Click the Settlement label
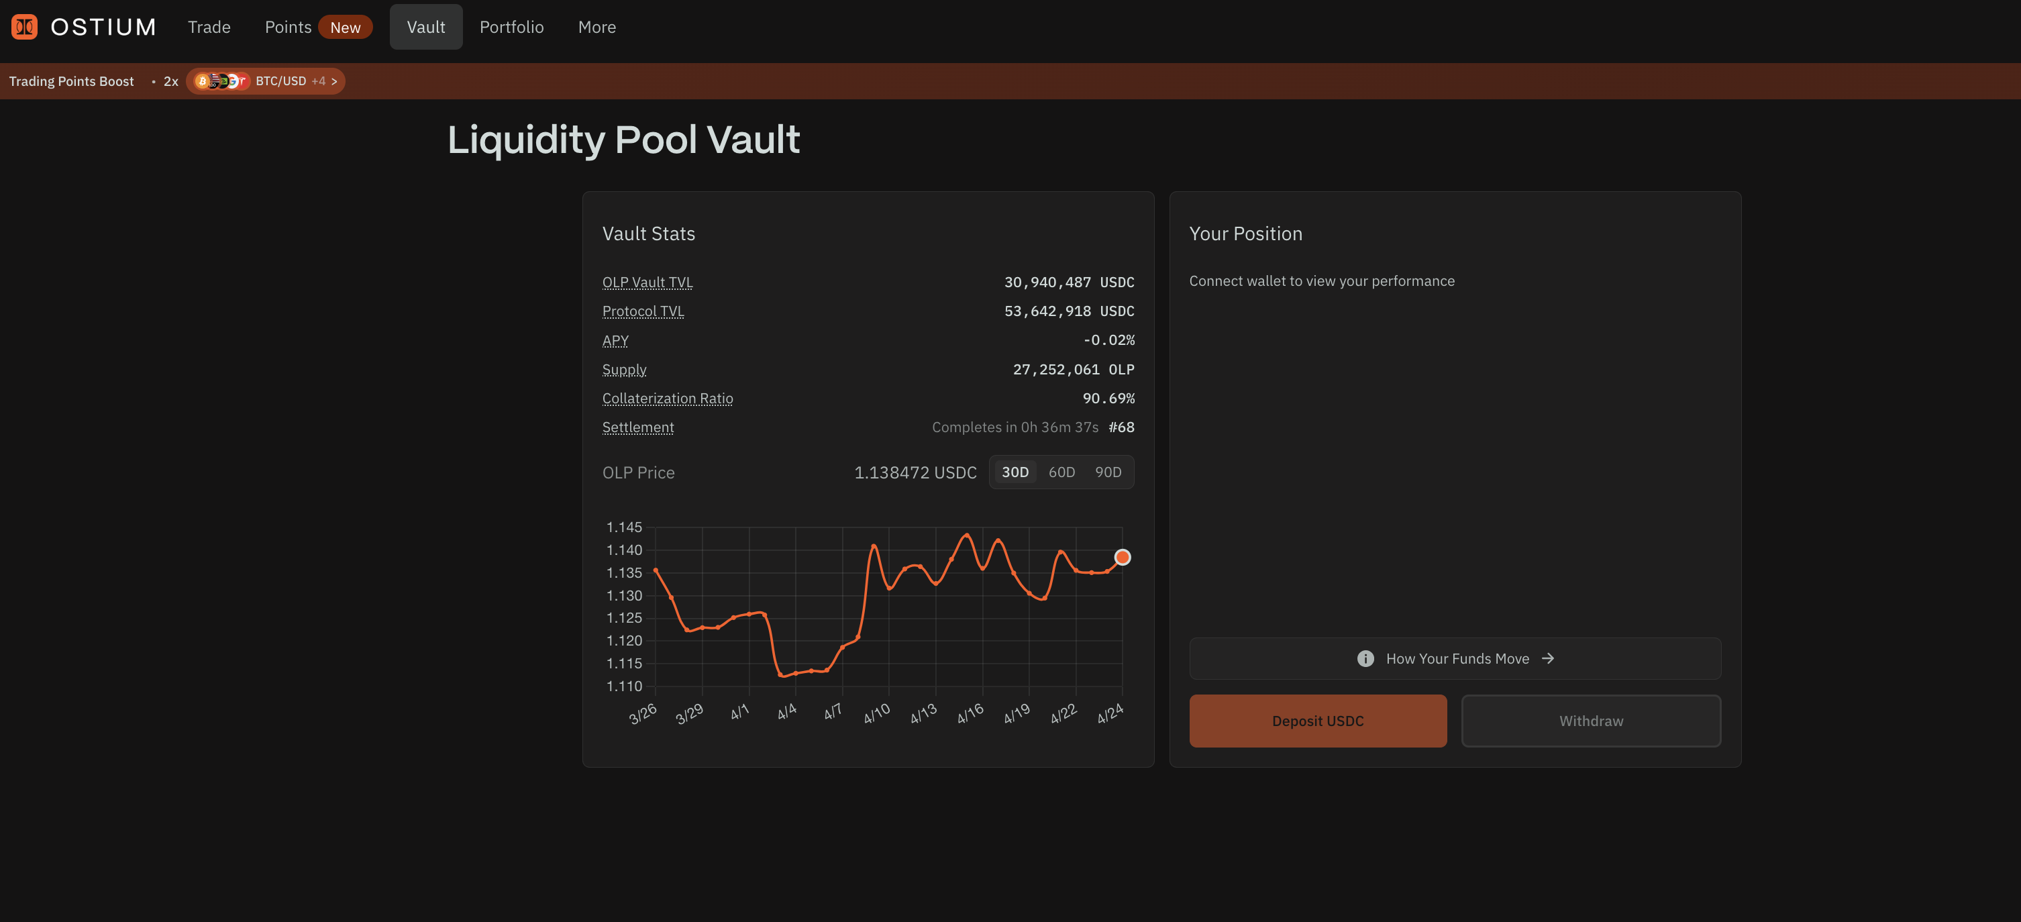The height and width of the screenshot is (922, 2021). click(638, 427)
